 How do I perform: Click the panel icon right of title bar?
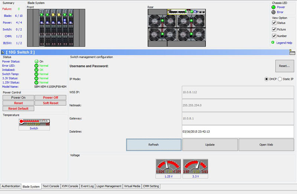pyautogui.click(x=292, y=52)
